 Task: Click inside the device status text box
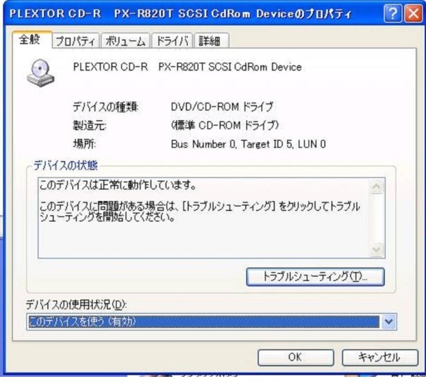(212, 218)
